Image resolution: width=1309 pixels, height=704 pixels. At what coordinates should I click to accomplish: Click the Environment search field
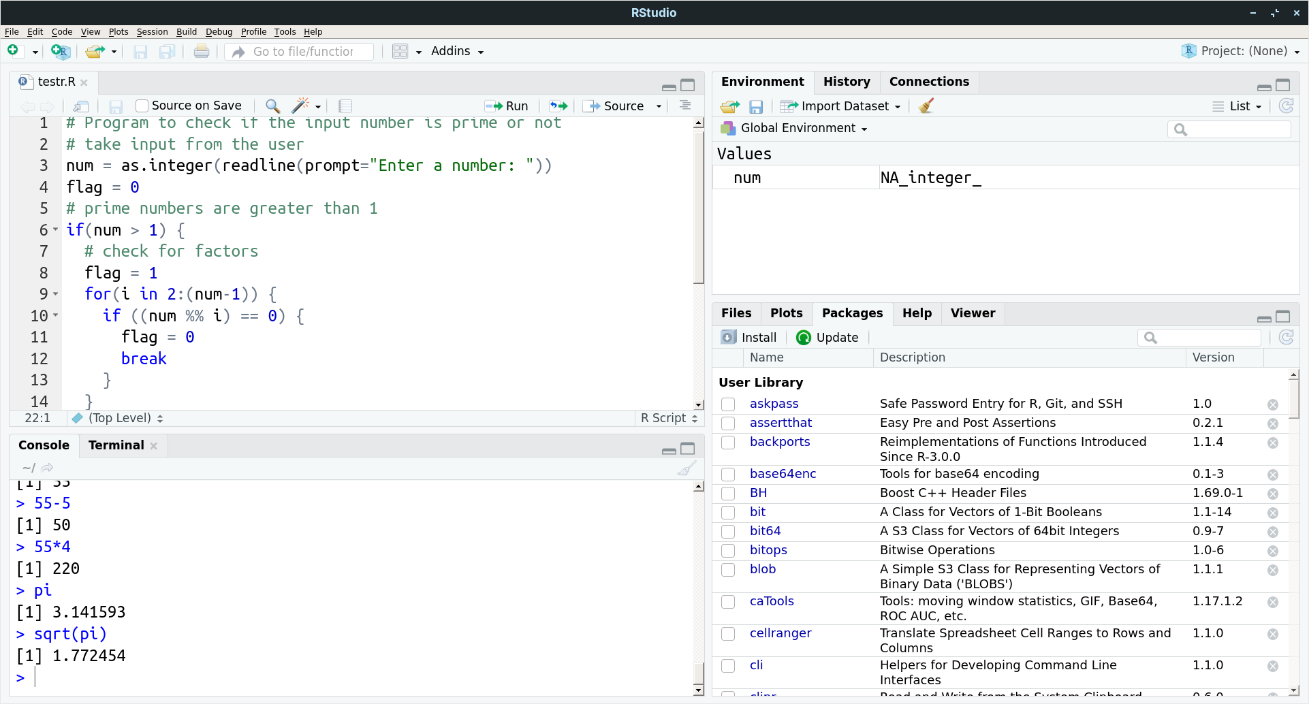click(x=1229, y=129)
